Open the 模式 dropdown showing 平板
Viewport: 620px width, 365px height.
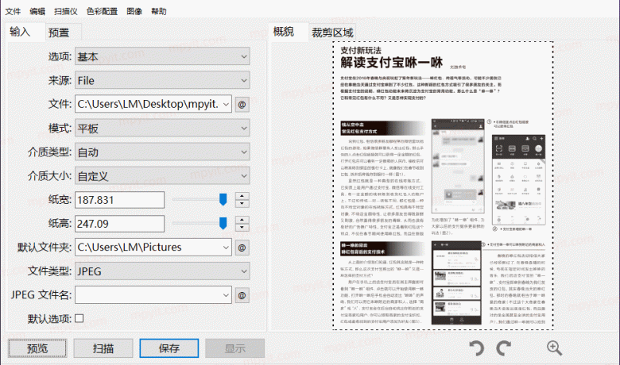coord(162,129)
